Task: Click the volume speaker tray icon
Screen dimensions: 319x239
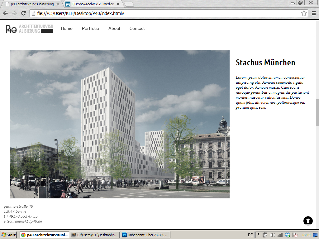Action: coord(273,235)
